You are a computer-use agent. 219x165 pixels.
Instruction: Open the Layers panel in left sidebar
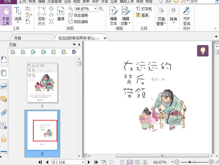click(4, 86)
